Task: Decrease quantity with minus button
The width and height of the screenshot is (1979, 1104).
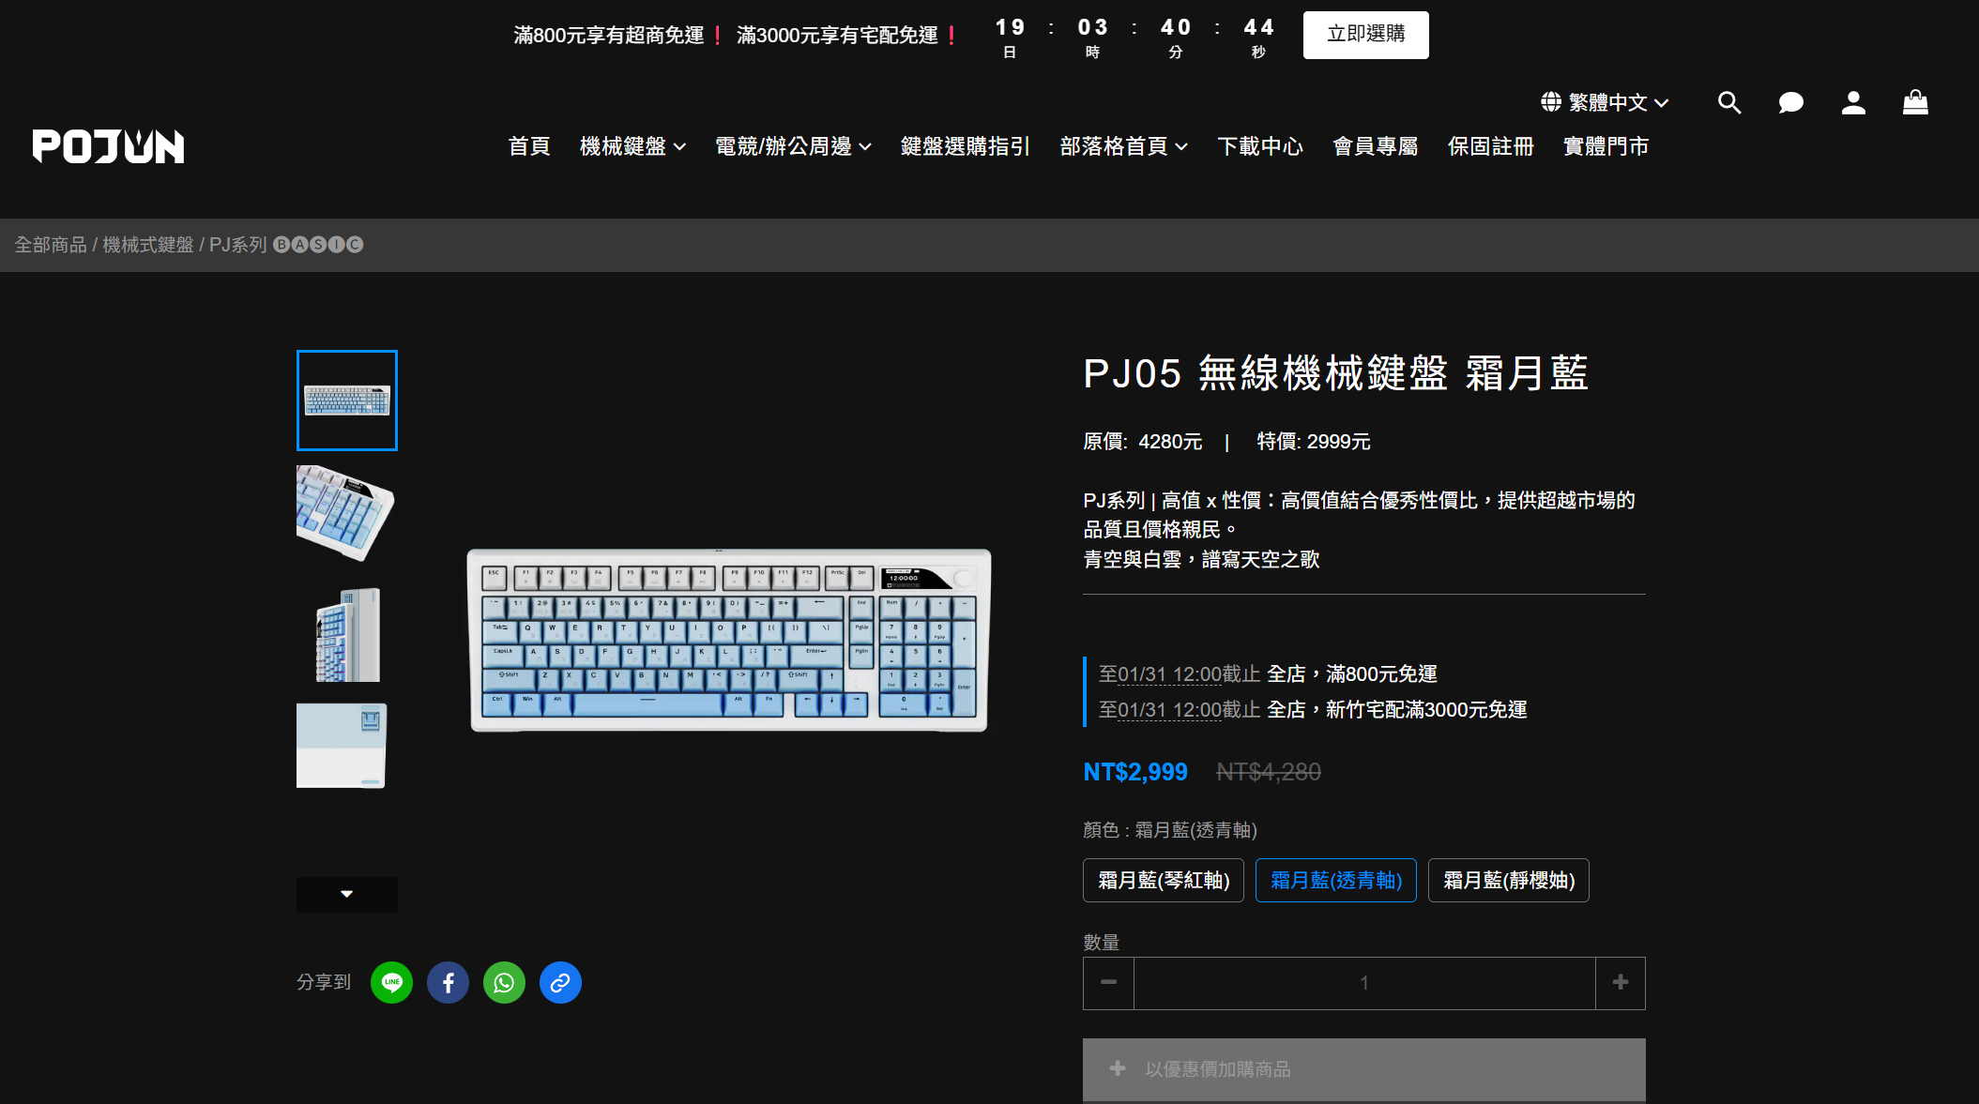Action: [1108, 983]
